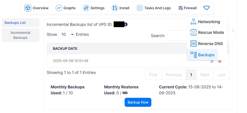Image resolution: width=247 pixels, height=113 pixels.
Task: Open Tasks And Logs
Action: click(154, 8)
